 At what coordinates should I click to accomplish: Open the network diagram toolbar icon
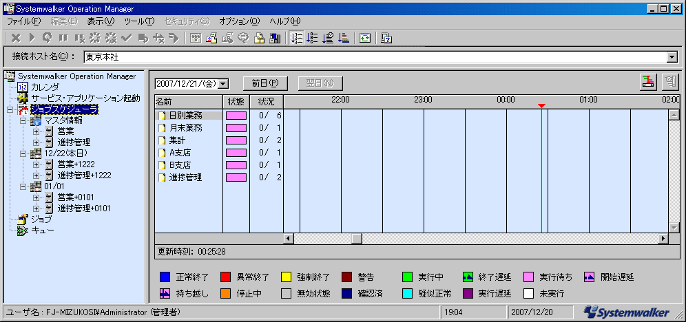(x=196, y=39)
